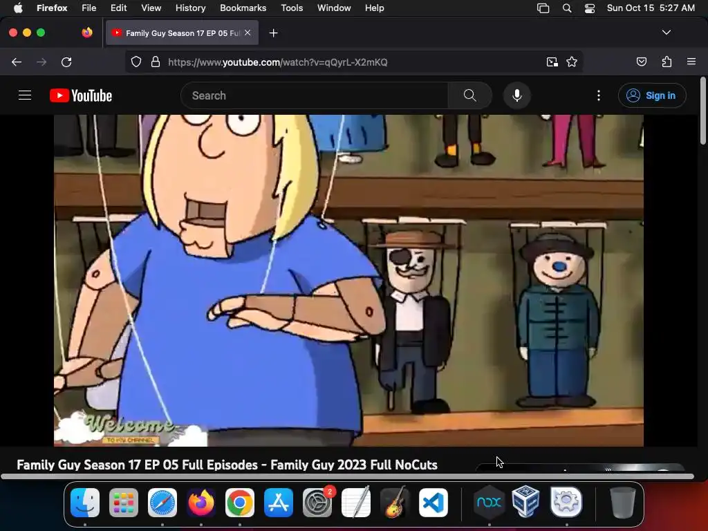Open Control Center in menu bar
The height and width of the screenshot is (531, 708).
(590, 8)
